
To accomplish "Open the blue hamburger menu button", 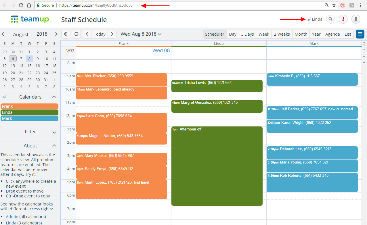I will [360, 34].
